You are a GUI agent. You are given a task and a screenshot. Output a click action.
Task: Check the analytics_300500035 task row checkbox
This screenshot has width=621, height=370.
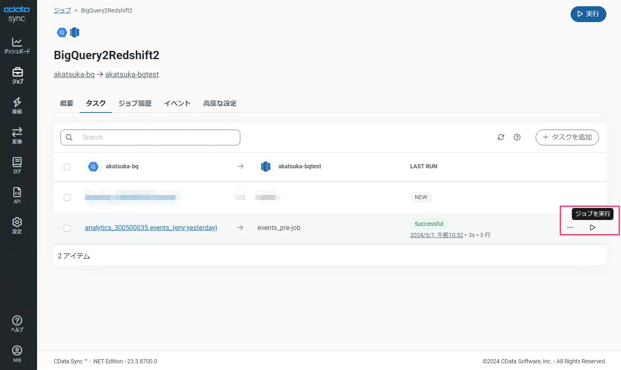pyautogui.click(x=67, y=228)
